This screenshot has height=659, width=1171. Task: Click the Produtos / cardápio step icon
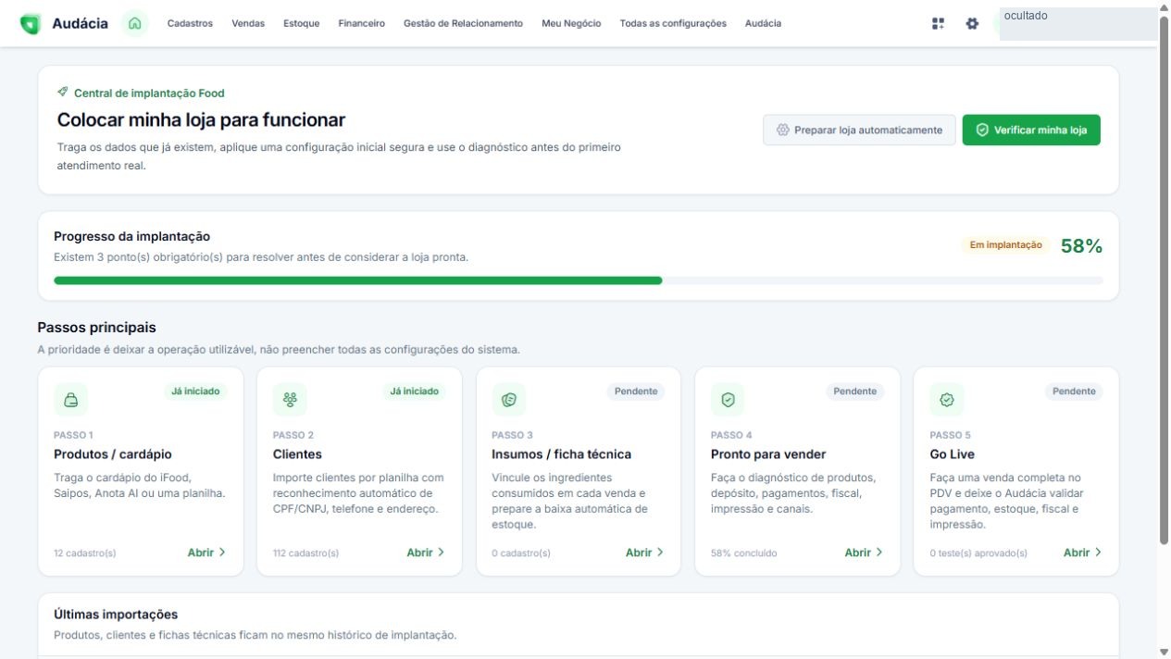(71, 400)
